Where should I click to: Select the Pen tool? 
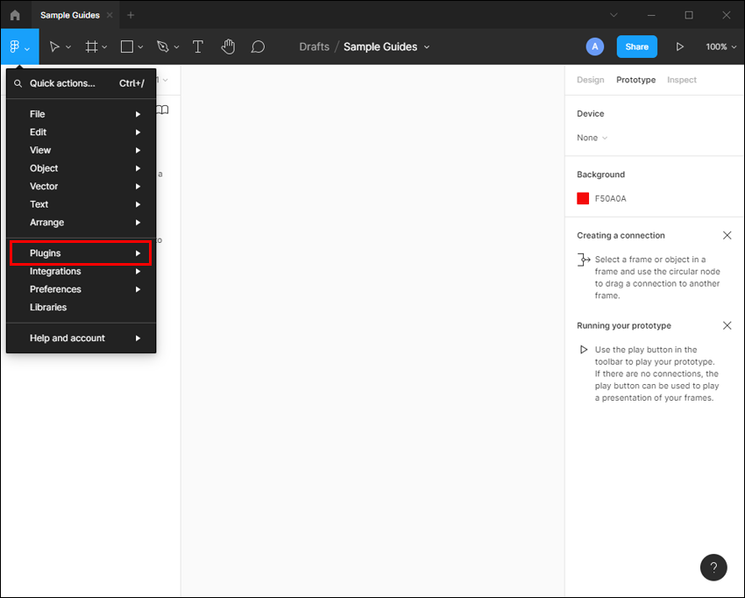(162, 46)
